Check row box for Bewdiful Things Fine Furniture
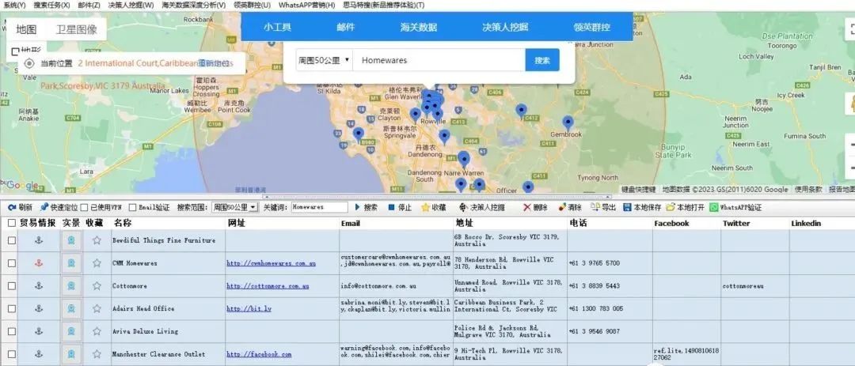 (x=12, y=240)
